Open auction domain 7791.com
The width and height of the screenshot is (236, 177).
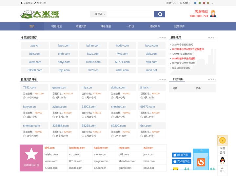pyautogui.click(x=29, y=88)
